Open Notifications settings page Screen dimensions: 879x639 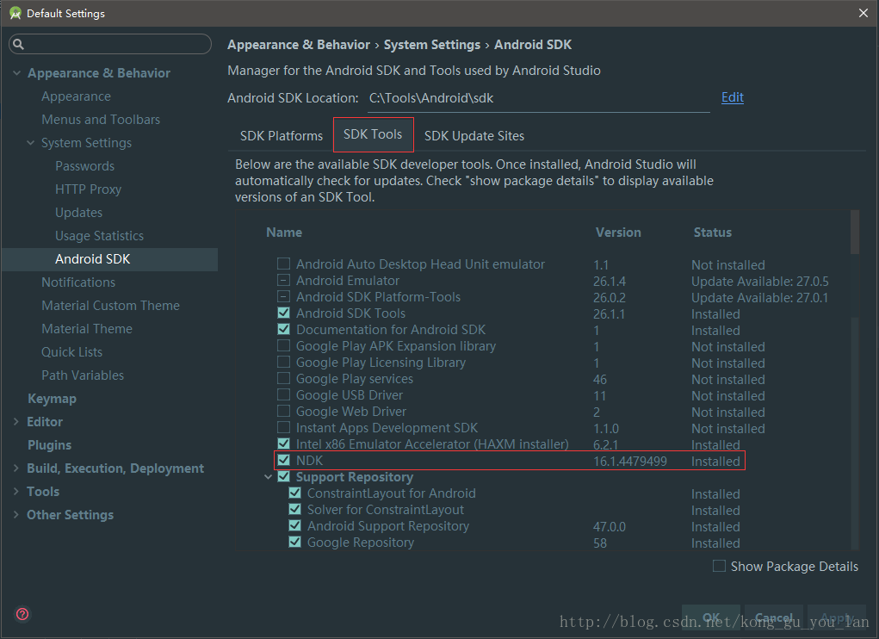pos(78,282)
